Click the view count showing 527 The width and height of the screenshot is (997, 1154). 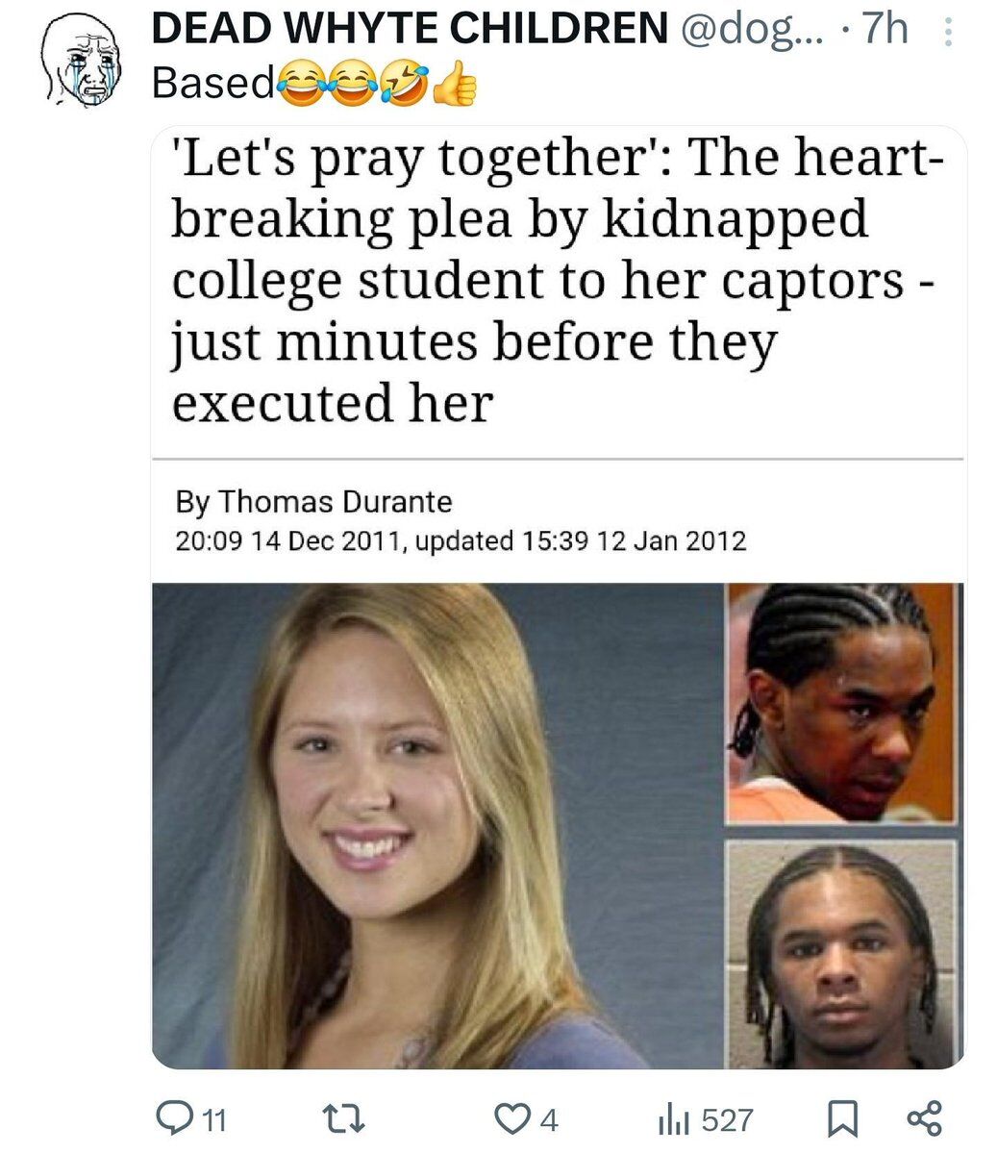coord(728,1120)
